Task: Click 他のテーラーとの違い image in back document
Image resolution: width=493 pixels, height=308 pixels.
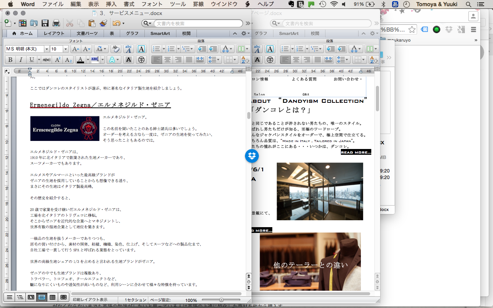Action: point(310,261)
